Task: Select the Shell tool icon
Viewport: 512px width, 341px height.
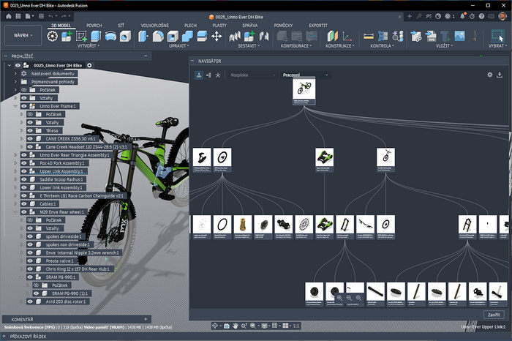Action: 173,36
